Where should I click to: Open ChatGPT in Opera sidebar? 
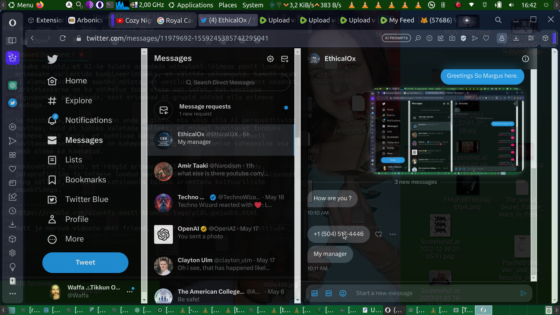pyautogui.click(x=13, y=85)
